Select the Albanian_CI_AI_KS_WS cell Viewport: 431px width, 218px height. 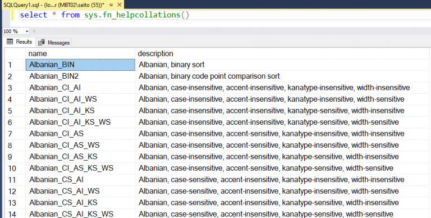point(81,122)
